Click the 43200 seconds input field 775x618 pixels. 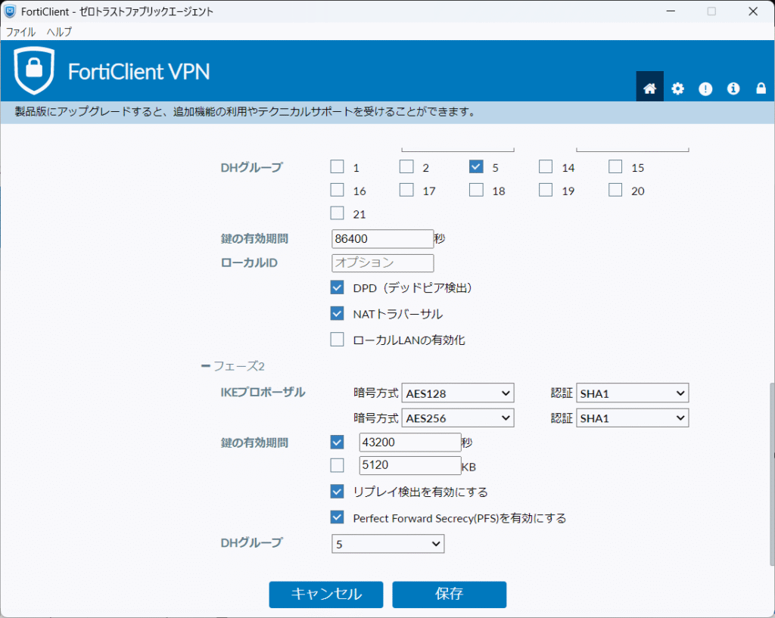[x=410, y=443]
